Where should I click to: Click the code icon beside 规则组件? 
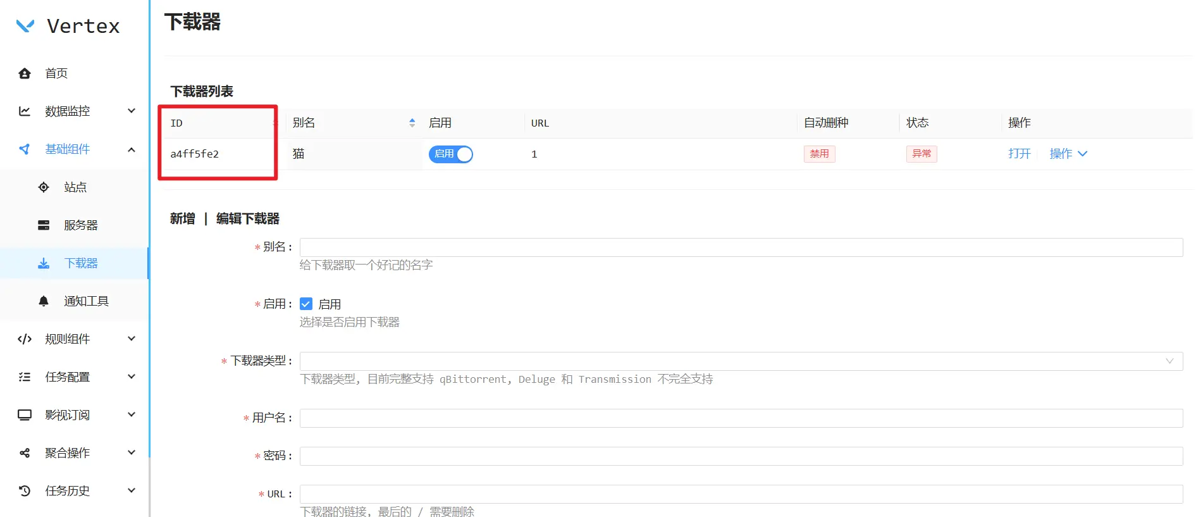25,339
